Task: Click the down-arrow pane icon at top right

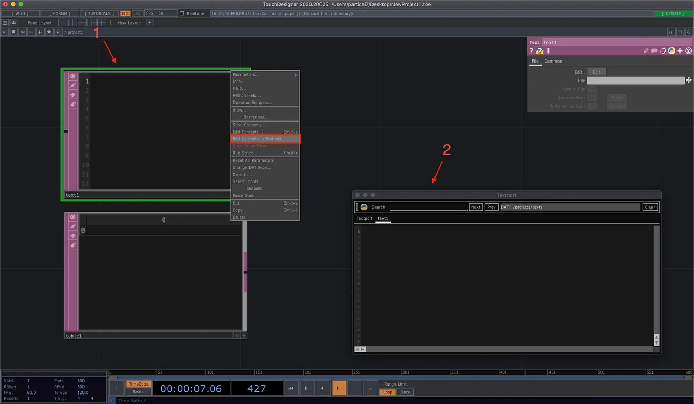Action: pos(688,32)
